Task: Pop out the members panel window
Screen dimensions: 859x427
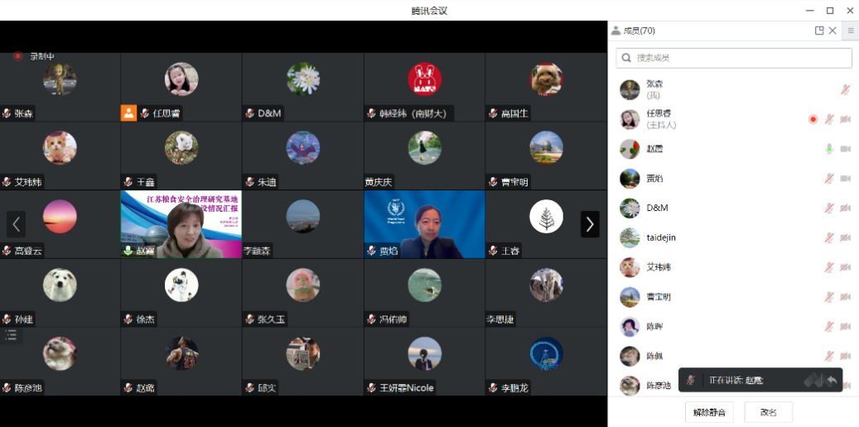Action: [x=819, y=31]
